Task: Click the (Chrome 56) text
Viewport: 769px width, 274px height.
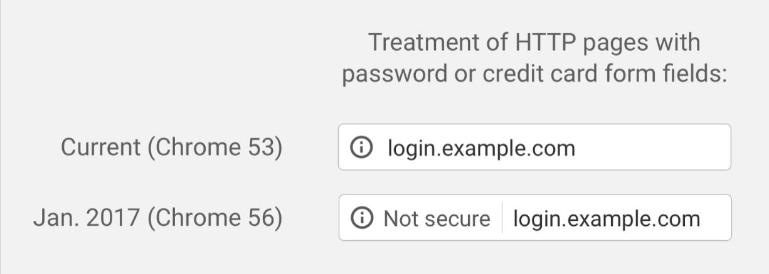Action: click(x=215, y=218)
